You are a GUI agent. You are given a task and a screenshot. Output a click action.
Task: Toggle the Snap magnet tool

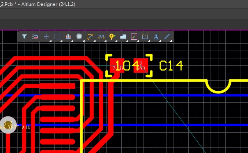[35, 37]
